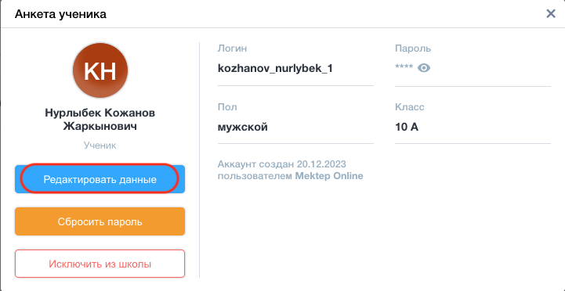Select the login kozhanov_nurlybek_1 text

point(275,68)
